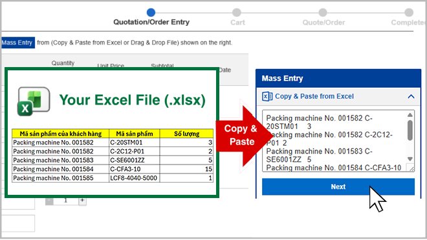Click the Packing machine No. 001584 cell

coord(60,169)
